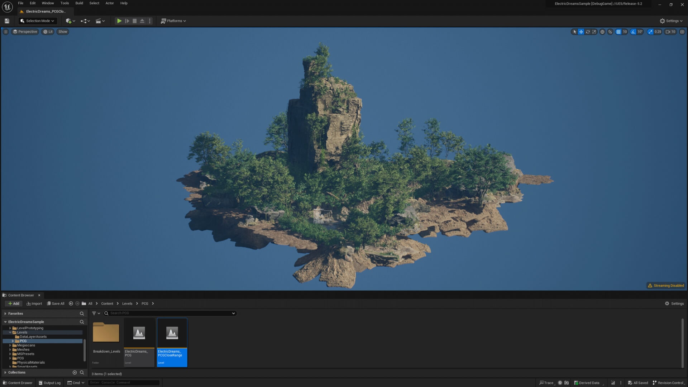Image resolution: width=688 pixels, height=387 pixels.
Task: Save the current level using the floppy disk icon
Action: [x=7, y=21]
